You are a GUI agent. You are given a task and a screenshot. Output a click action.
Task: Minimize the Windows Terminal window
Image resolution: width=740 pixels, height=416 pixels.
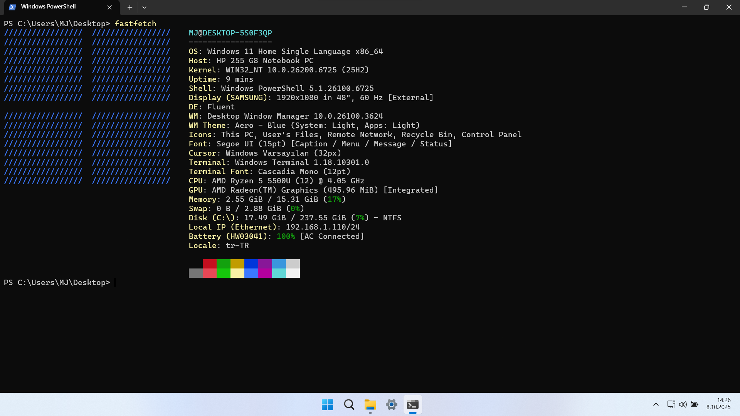pyautogui.click(x=684, y=7)
